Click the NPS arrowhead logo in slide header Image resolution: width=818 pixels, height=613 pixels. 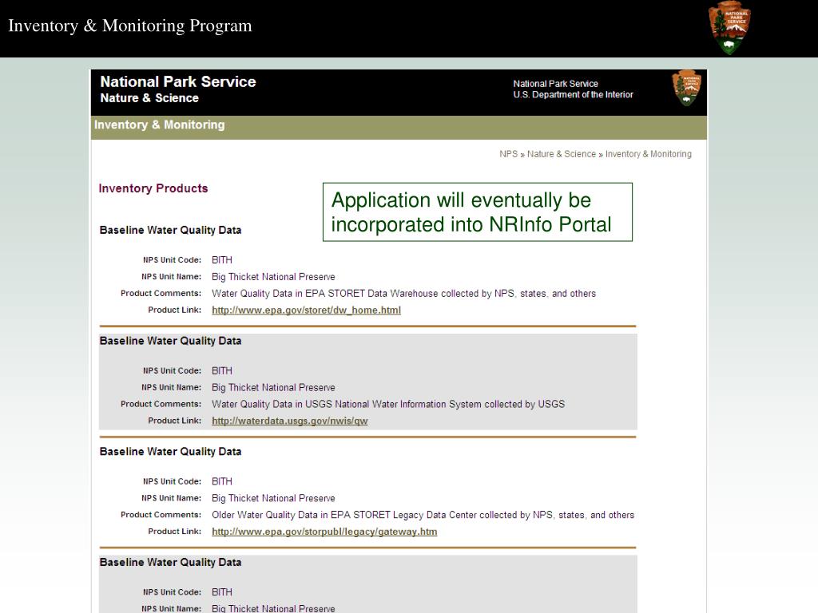729,28
